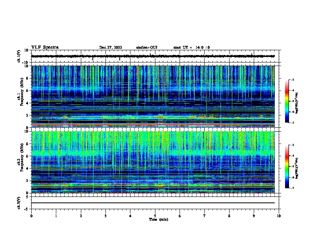Click tick label "1" on the Time axis
Viewport: 314px width, 242px height.
click(x=56, y=216)
